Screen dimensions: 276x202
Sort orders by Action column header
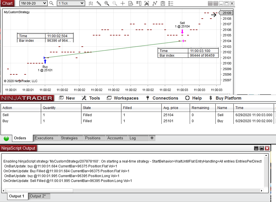pyautogui.click(x=21, y=108)
